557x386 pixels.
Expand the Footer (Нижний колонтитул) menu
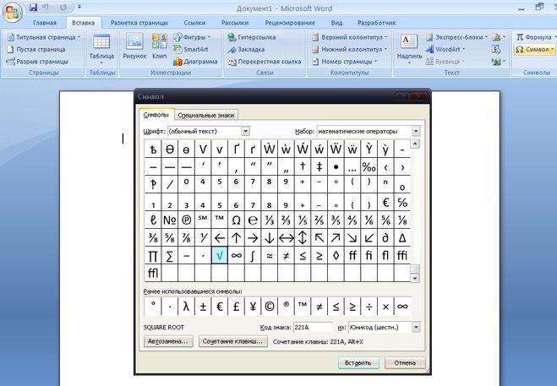[x=350, y=49]
